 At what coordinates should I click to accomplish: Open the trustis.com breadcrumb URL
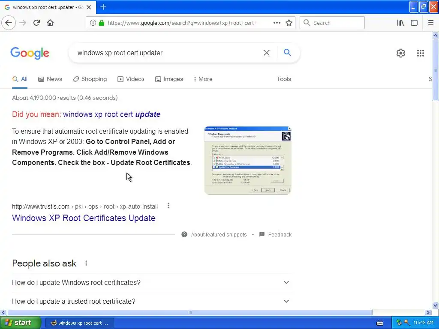tap(85, 206)
